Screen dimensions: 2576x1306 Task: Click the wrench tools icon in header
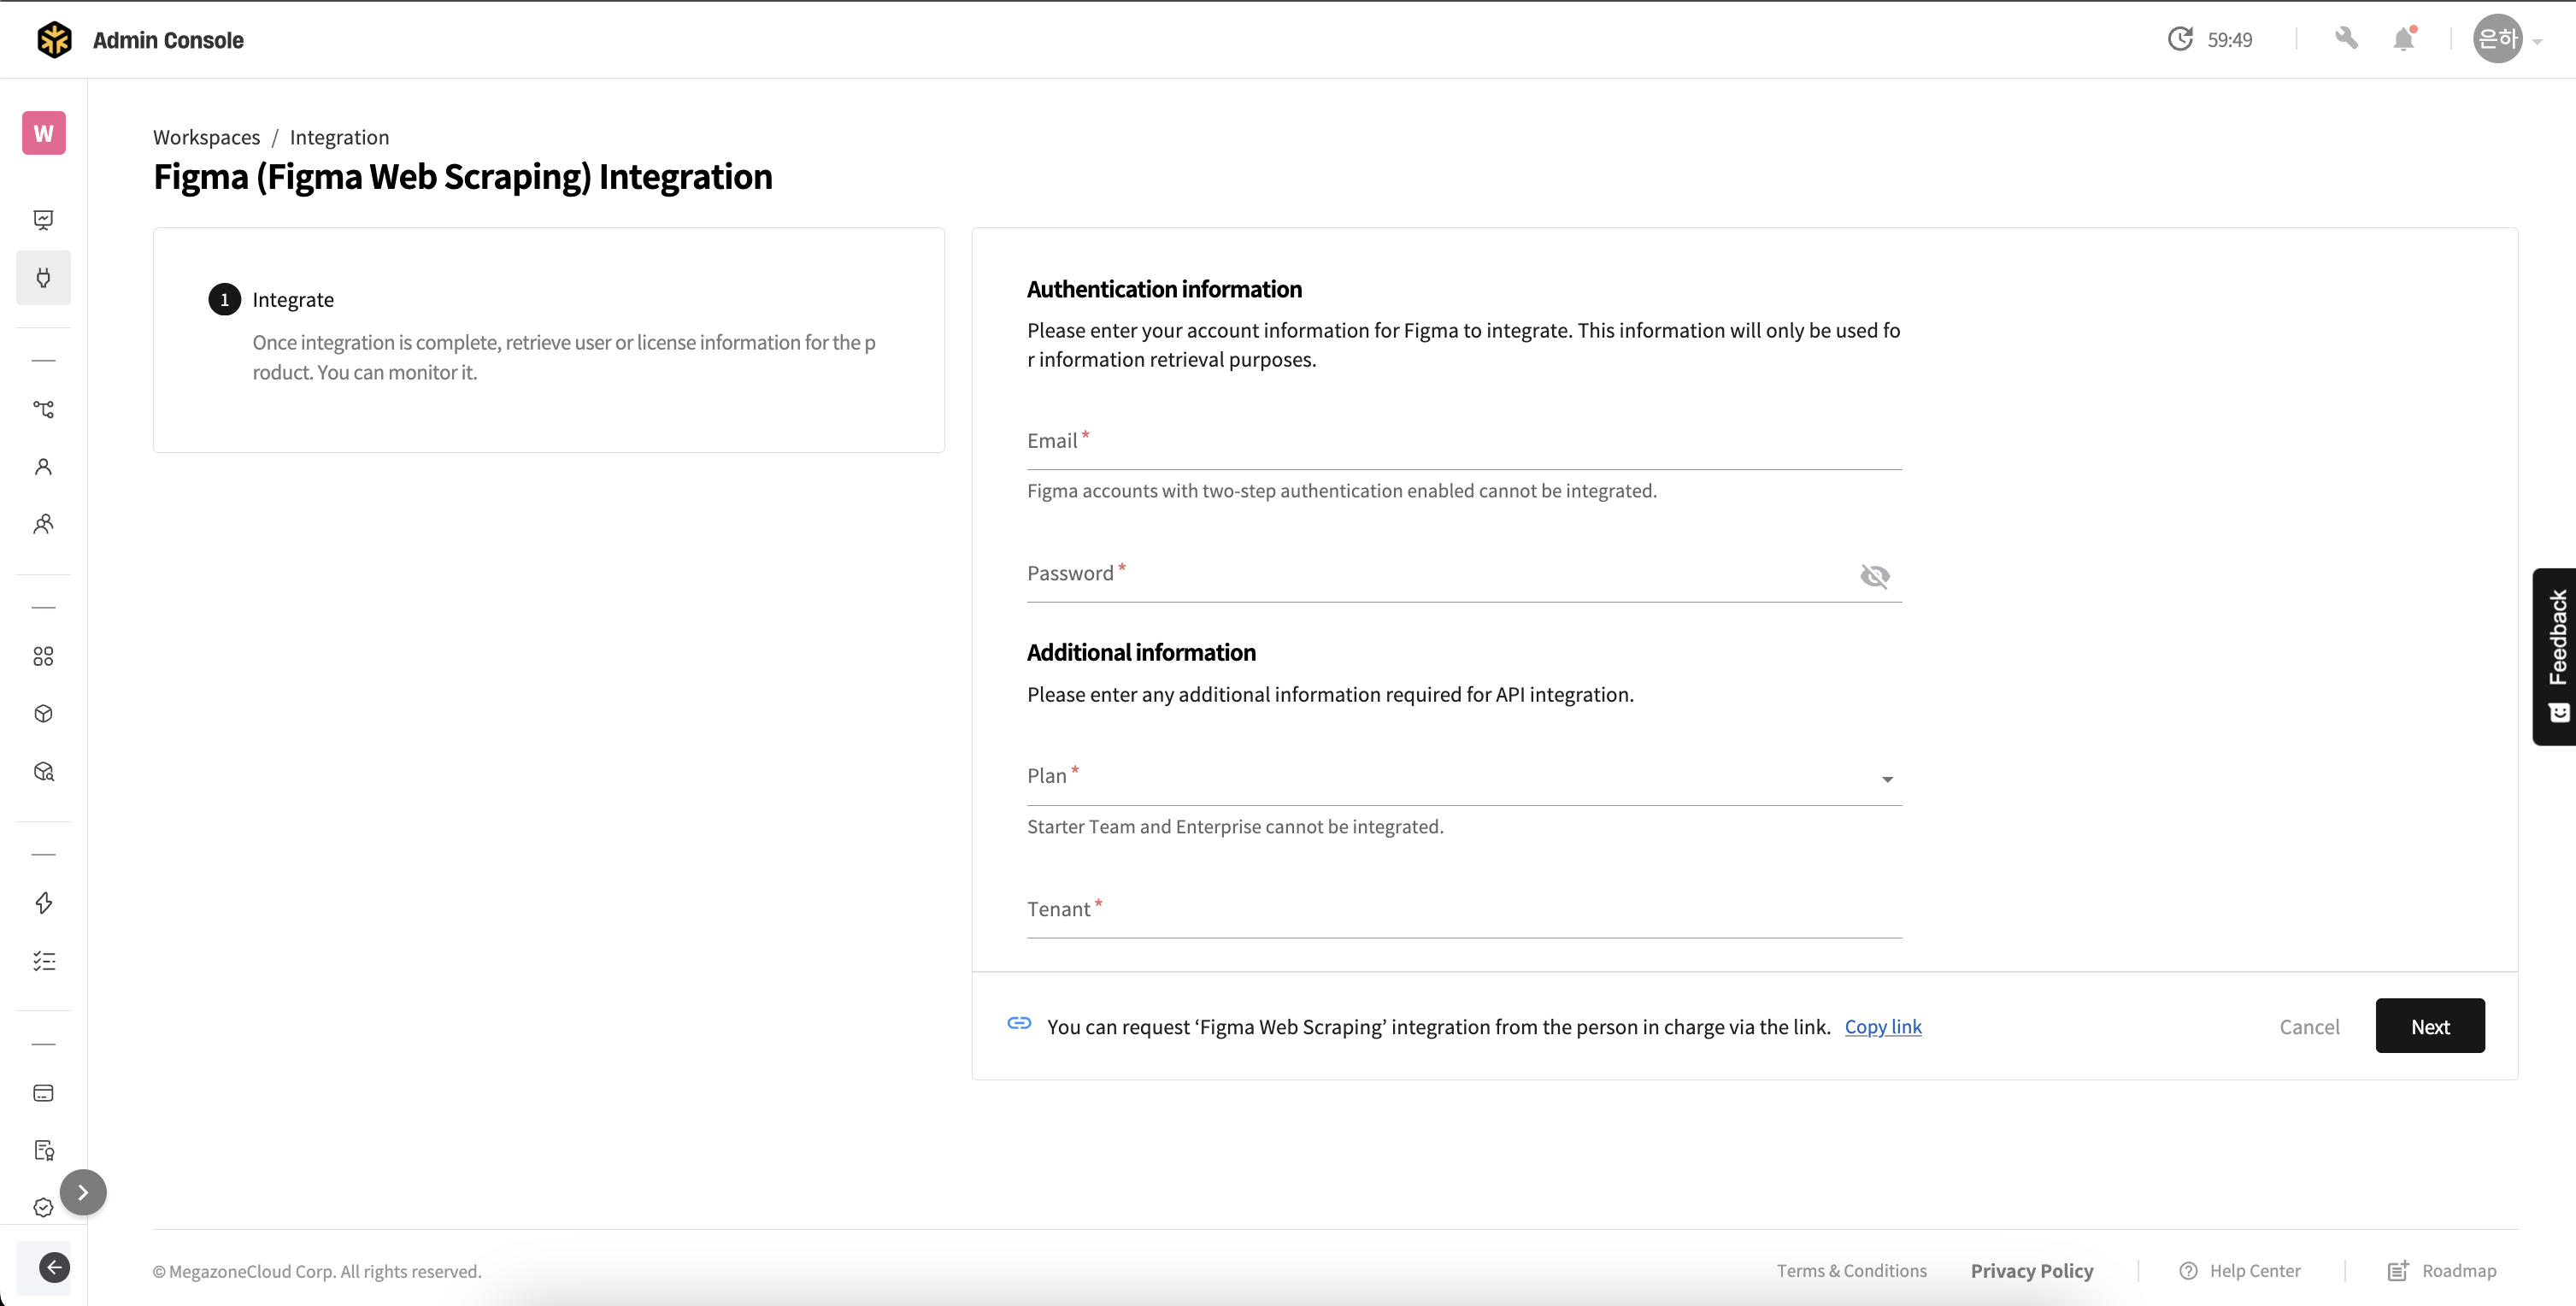click(x=2346, y=39)
